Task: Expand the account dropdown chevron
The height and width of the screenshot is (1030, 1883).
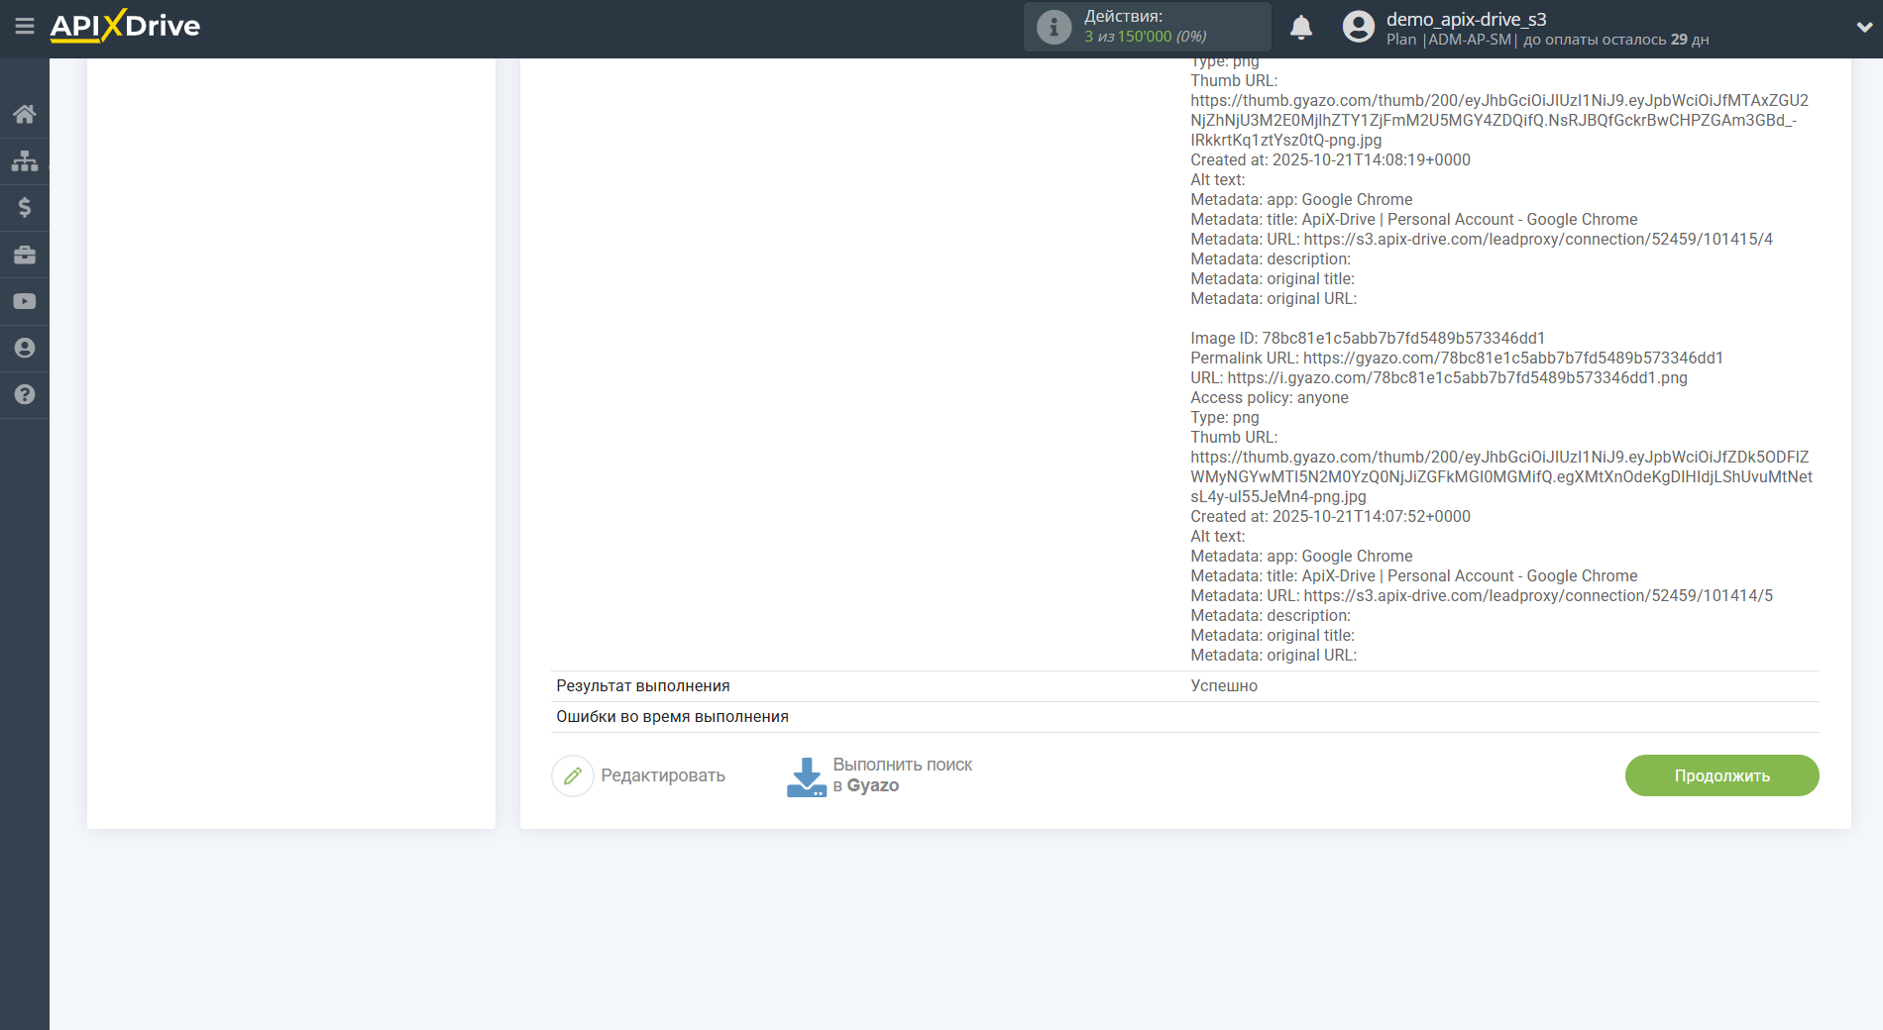Action: (1863, 28)
